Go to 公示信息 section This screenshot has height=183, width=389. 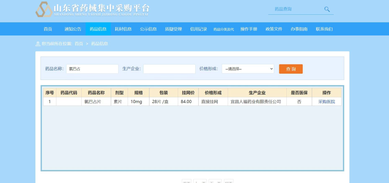click(x=148, y=29)
